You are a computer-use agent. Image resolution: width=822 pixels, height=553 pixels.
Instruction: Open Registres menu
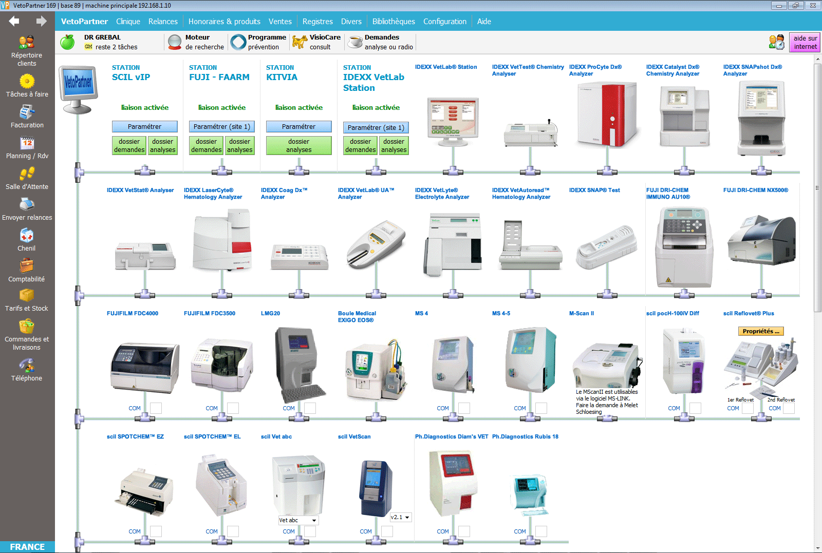coord(317,22)
